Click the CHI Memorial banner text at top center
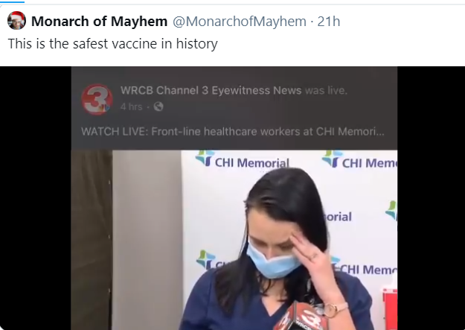 tap(251, 163)
